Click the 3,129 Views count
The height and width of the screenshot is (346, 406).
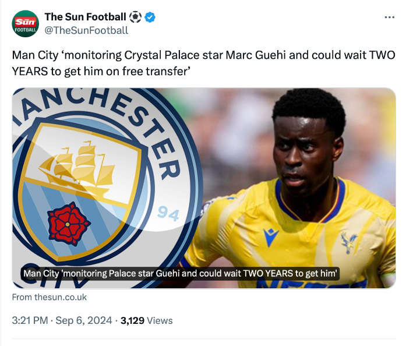(146, 320)
